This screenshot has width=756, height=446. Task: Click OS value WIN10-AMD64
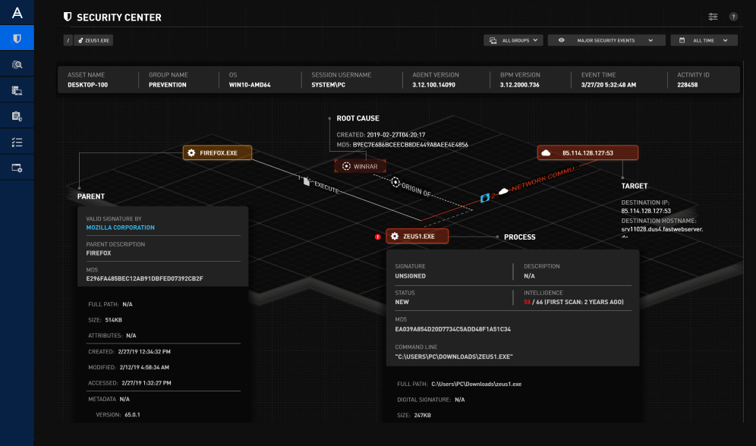[x=250, y=85]
